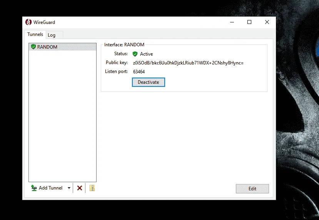Image resolution: width=319 pixels, height=220 pixels.
Task: Click the listen port value 63464
Action: click(x=139, y=72)
